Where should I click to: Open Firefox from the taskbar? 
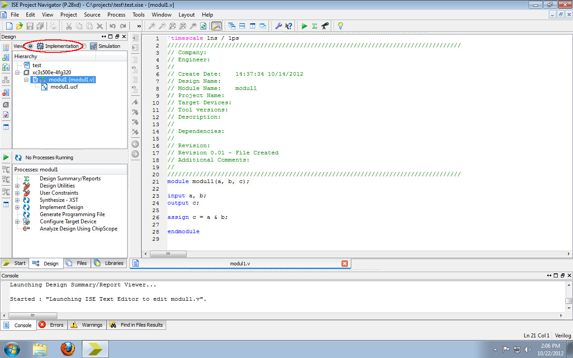click(68, 349)
